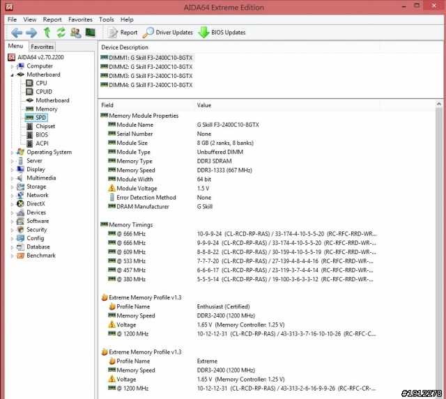Select the CPU item icon in tree
This screenshot has height=399, width=446.
coord(29,83)
